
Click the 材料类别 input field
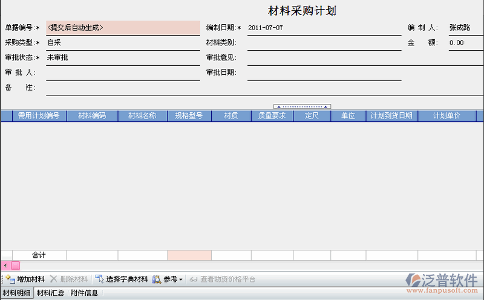pos(324,42)
